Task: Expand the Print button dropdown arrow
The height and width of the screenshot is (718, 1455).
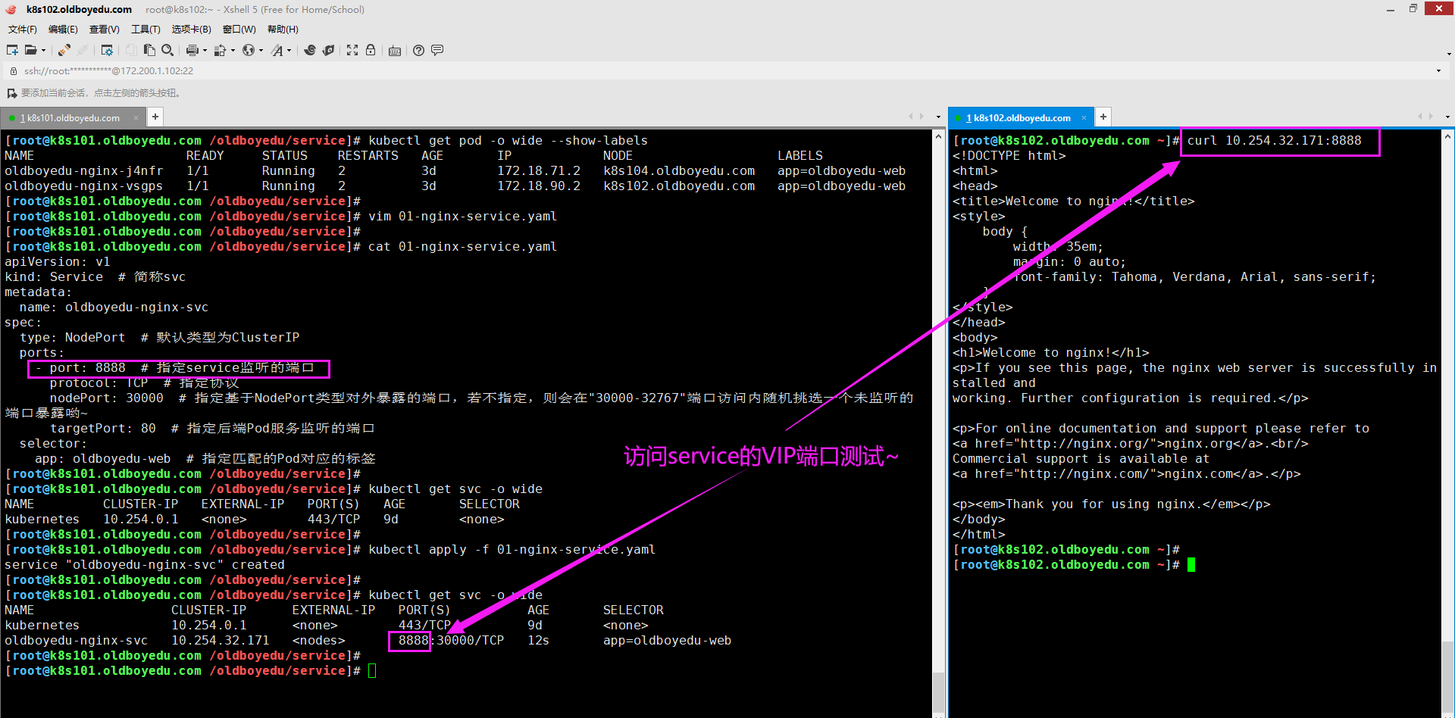Action: (205, 51)
